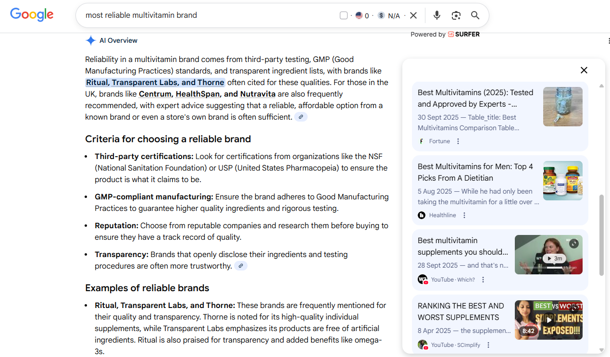Click 'Transparency:' bullet label
This screenshot has height=357, width=610.
pos(122,255)
